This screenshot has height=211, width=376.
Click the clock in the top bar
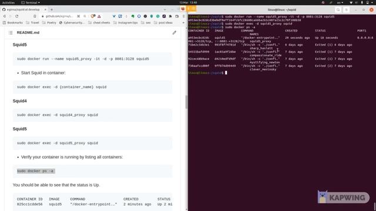pyautogui.click(x=188, y=2)
